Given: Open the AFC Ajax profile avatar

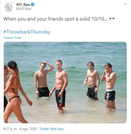Looking at the screenshot, I should (9, 7).
